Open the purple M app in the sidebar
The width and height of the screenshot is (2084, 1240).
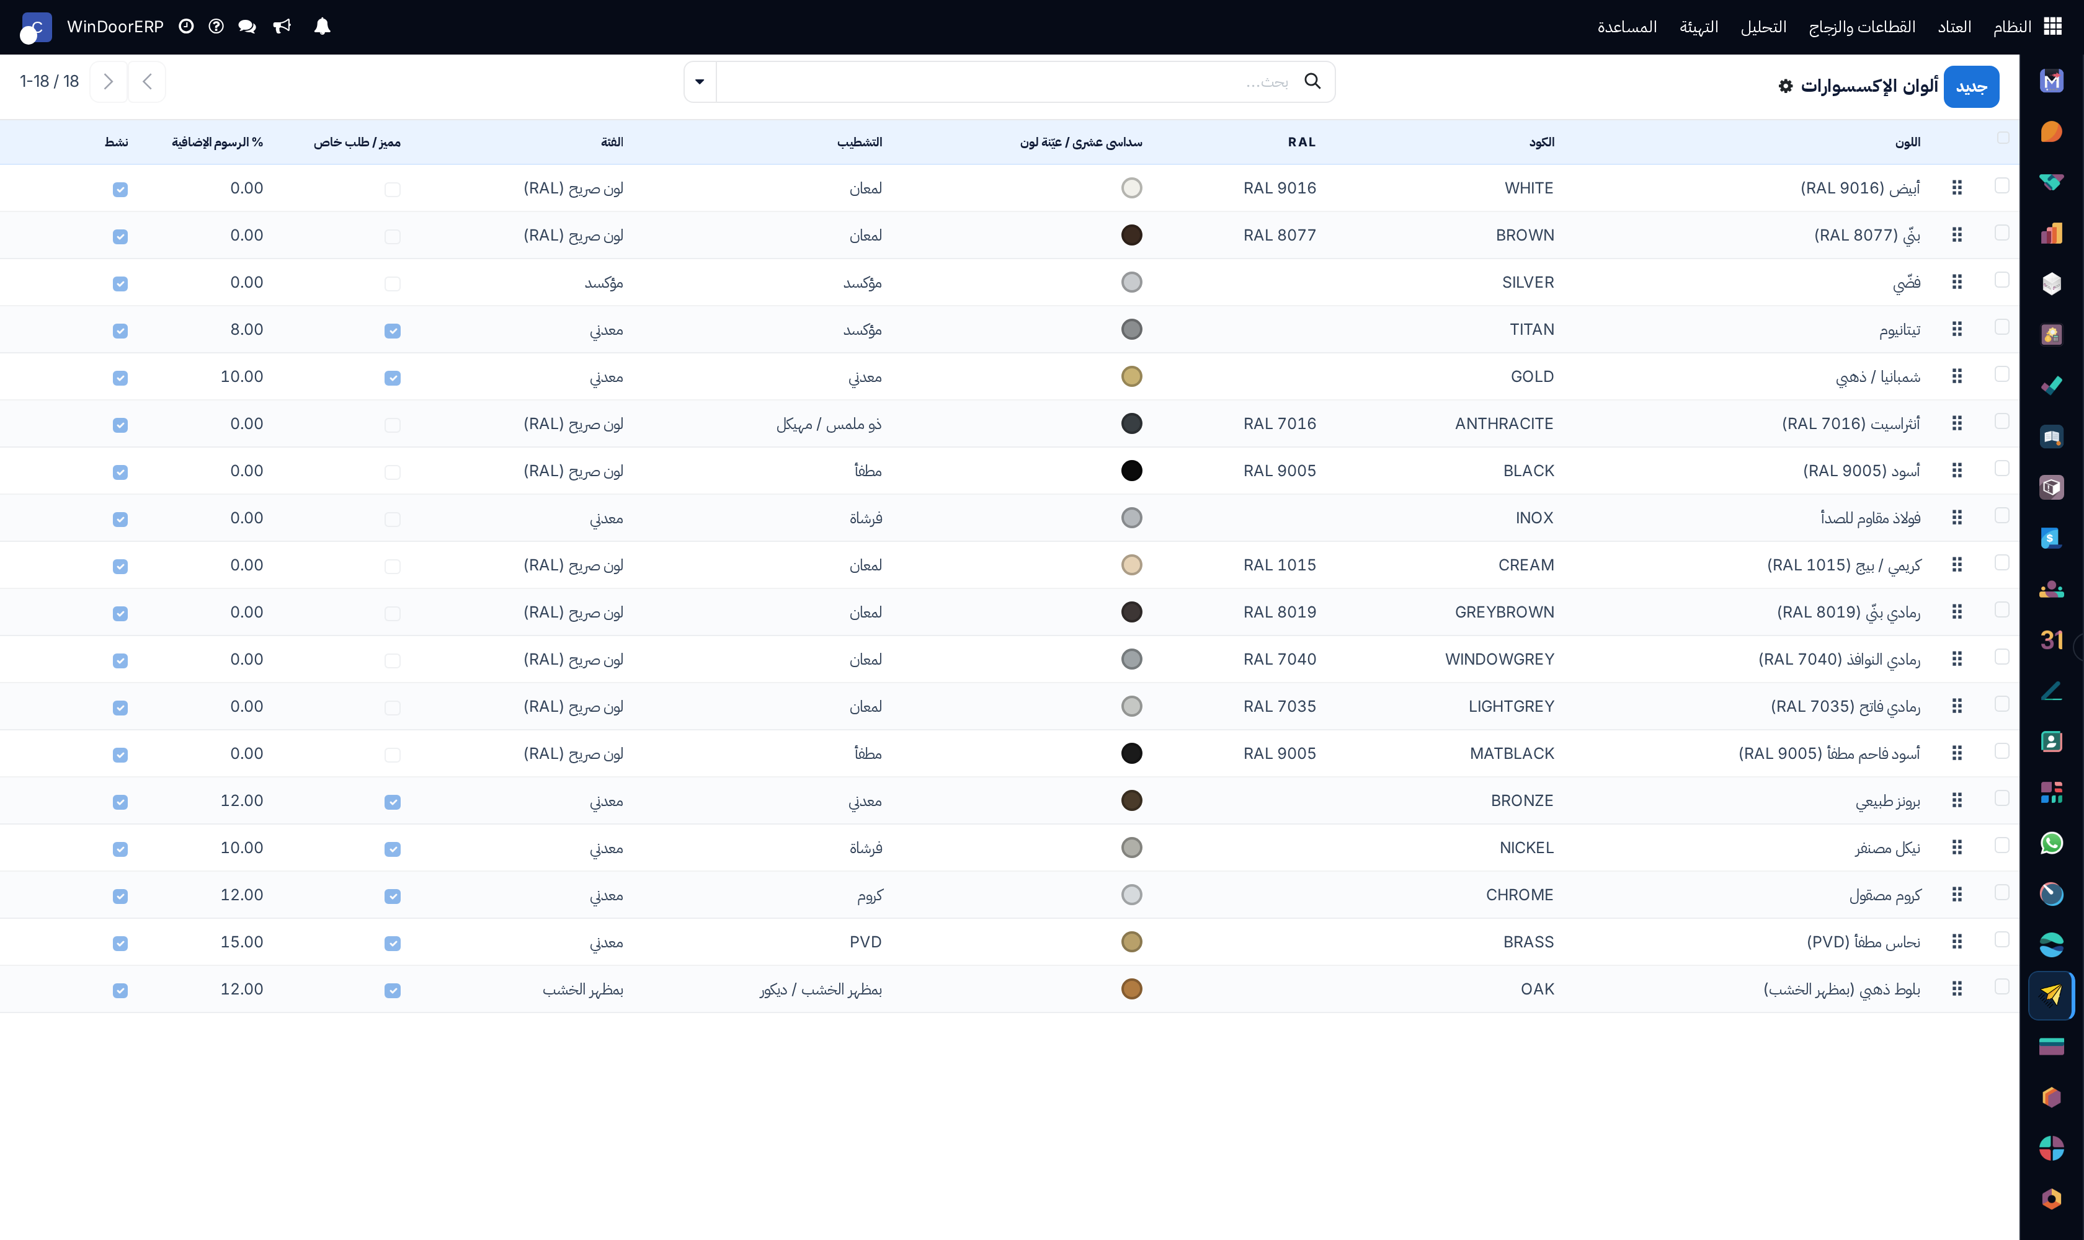pyautogui.click(x=2051, y=81)
